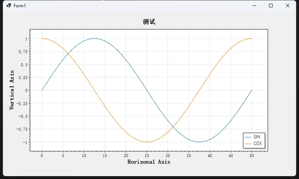Click the x-axis tick label 30
Viewport: 299px width, 179px height.
tap(168, 156)
